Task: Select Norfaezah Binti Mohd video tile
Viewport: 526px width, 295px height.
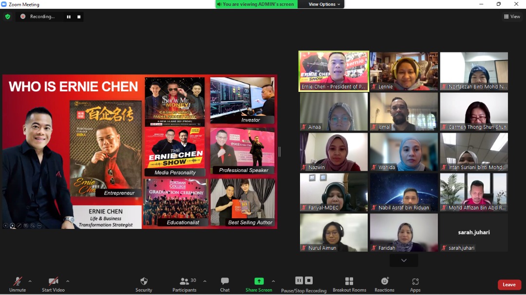Action: point(474,71)
